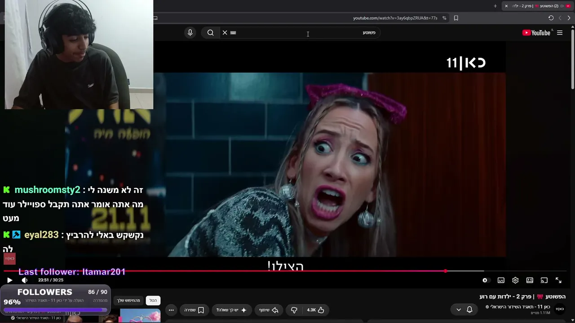
Task: Run the search with the magnifier icon
Action: click(x=210, y=32)
